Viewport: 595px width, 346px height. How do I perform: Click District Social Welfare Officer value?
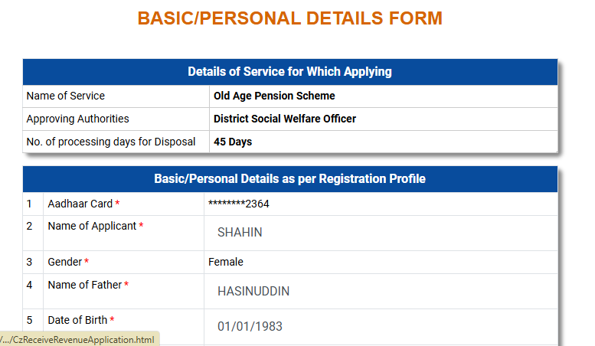pyautogui.click(x=285, y=119)
